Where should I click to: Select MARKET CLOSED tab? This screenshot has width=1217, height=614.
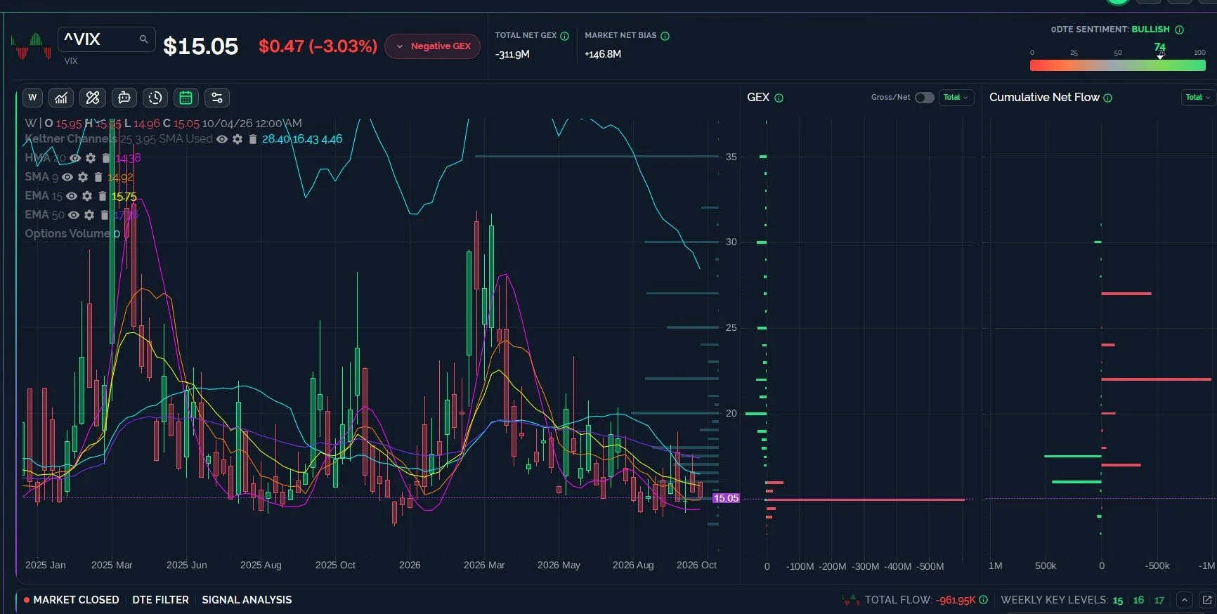[x=71, y=600]
